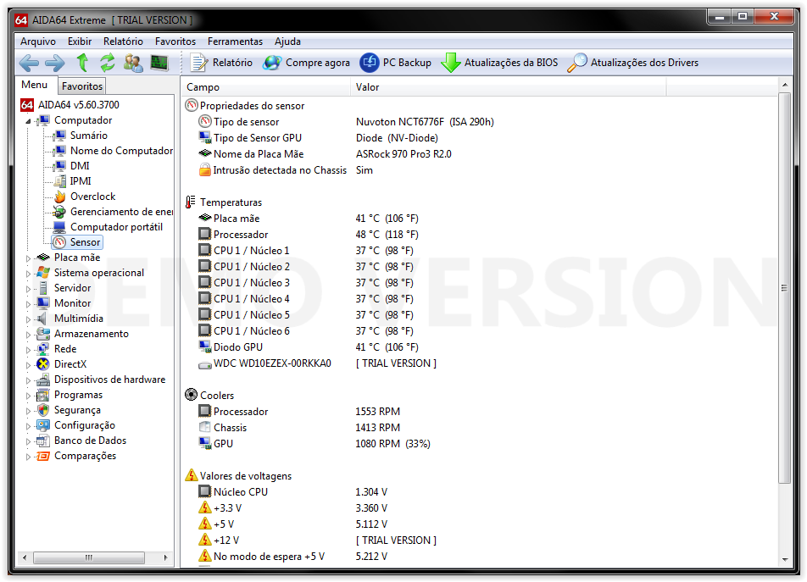The width and height of the screenshot is (807, 582).
Task: Expand the Servidor tree node
Action: coord(28,288)
